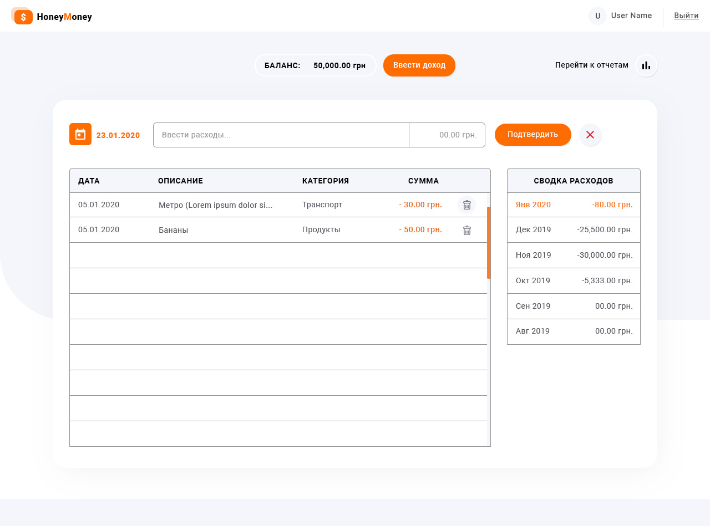This screenshot has width=710, height=526.
Task: Click the user avatar circle with U
Action: click(597, 16)
